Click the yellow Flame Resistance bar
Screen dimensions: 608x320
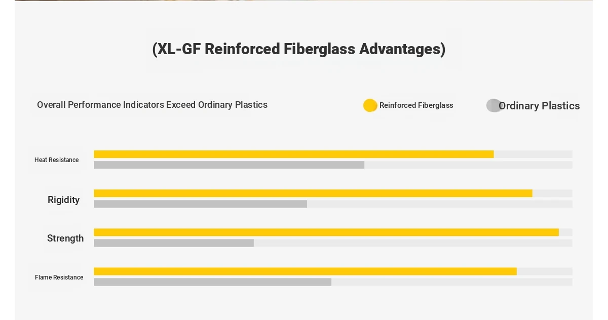(305, 271)
